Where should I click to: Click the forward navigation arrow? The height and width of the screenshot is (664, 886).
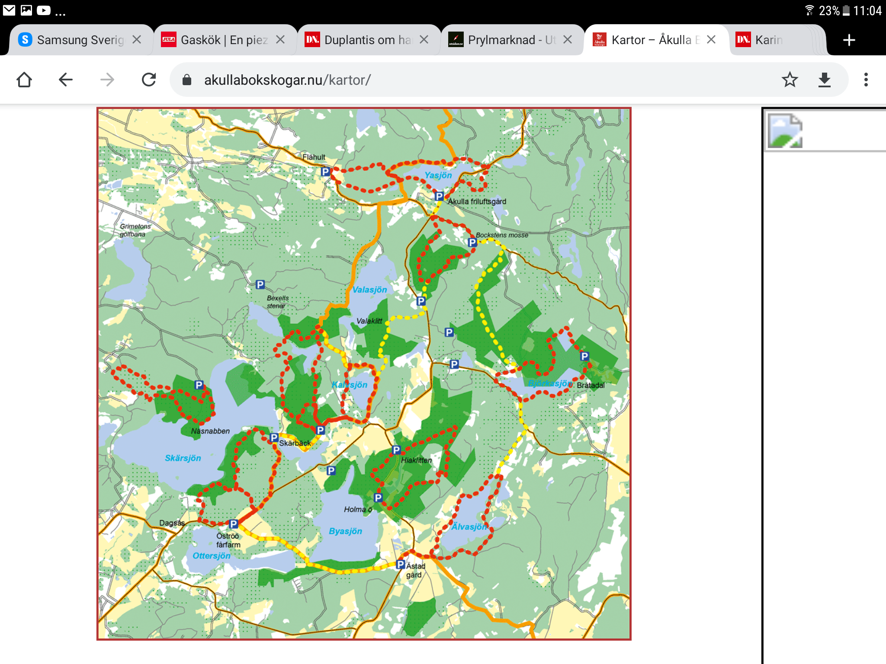coord(107,80)
